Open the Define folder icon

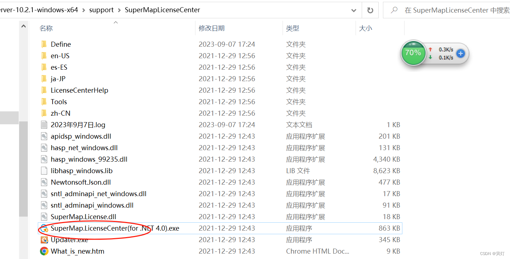pos(44,44)
